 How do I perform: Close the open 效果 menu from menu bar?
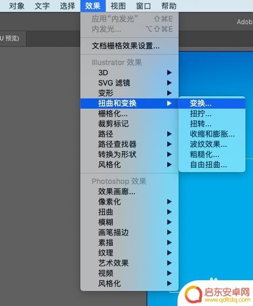tap(93, 6)
